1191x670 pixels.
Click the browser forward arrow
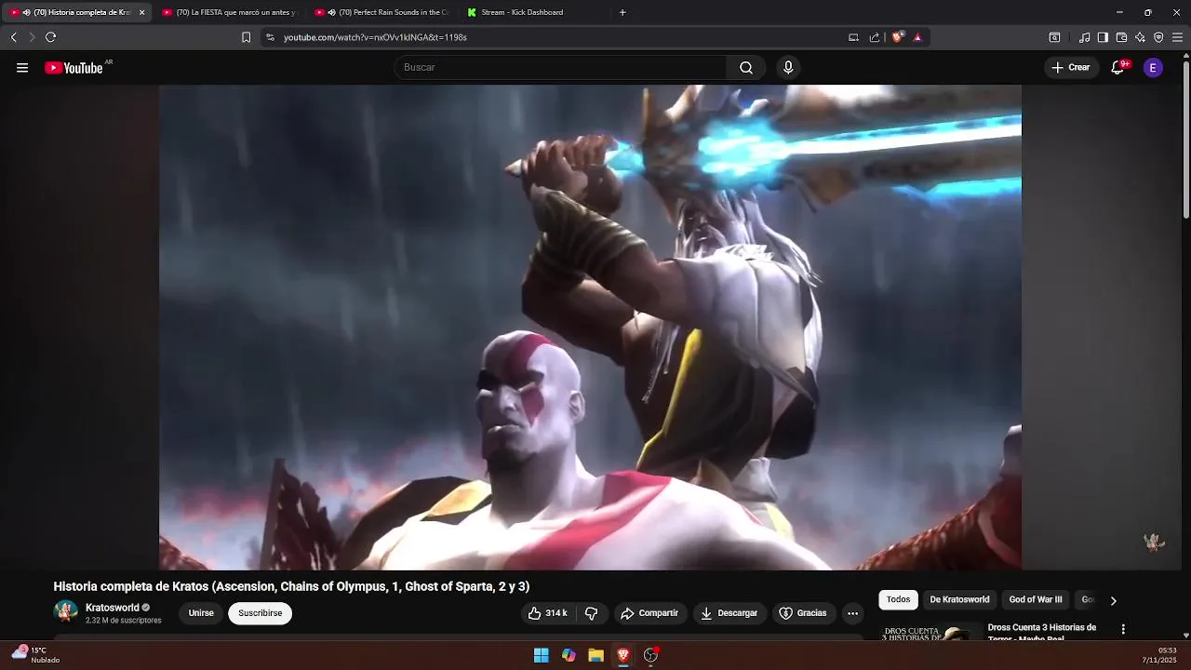tap(32, 37)
